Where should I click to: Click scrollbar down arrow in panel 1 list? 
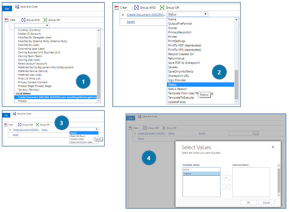99,101
